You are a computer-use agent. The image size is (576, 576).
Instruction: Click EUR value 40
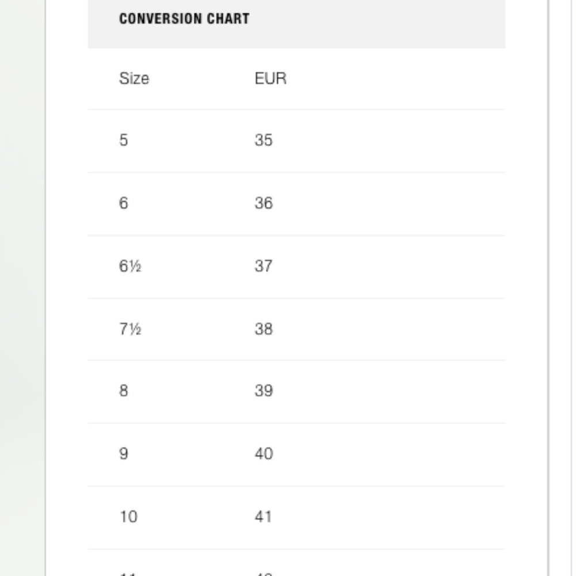coord(263,454)
